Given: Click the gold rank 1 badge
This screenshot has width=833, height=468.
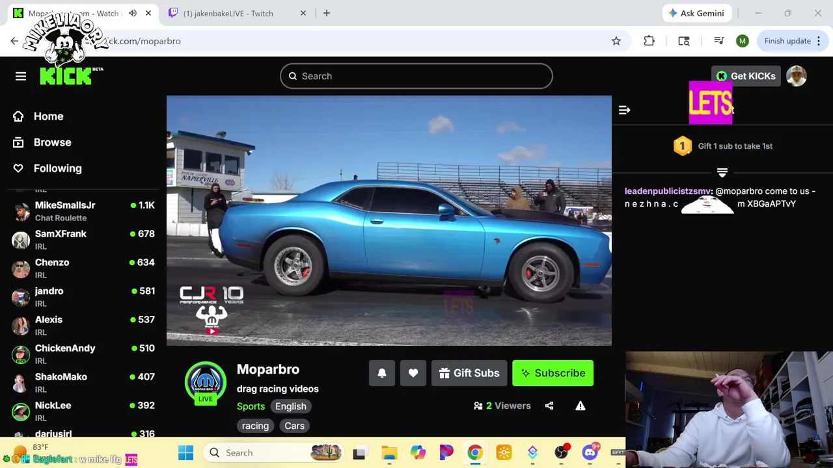Looking at the screenshot, I should point(683,146).
